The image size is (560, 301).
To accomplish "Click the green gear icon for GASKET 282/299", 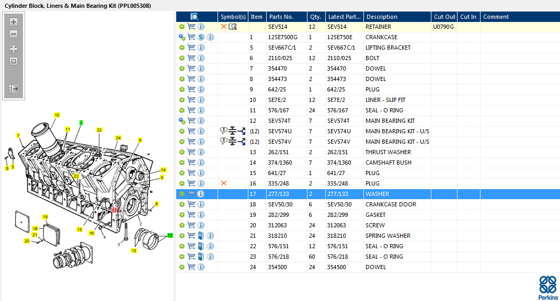I will point(182,215).
